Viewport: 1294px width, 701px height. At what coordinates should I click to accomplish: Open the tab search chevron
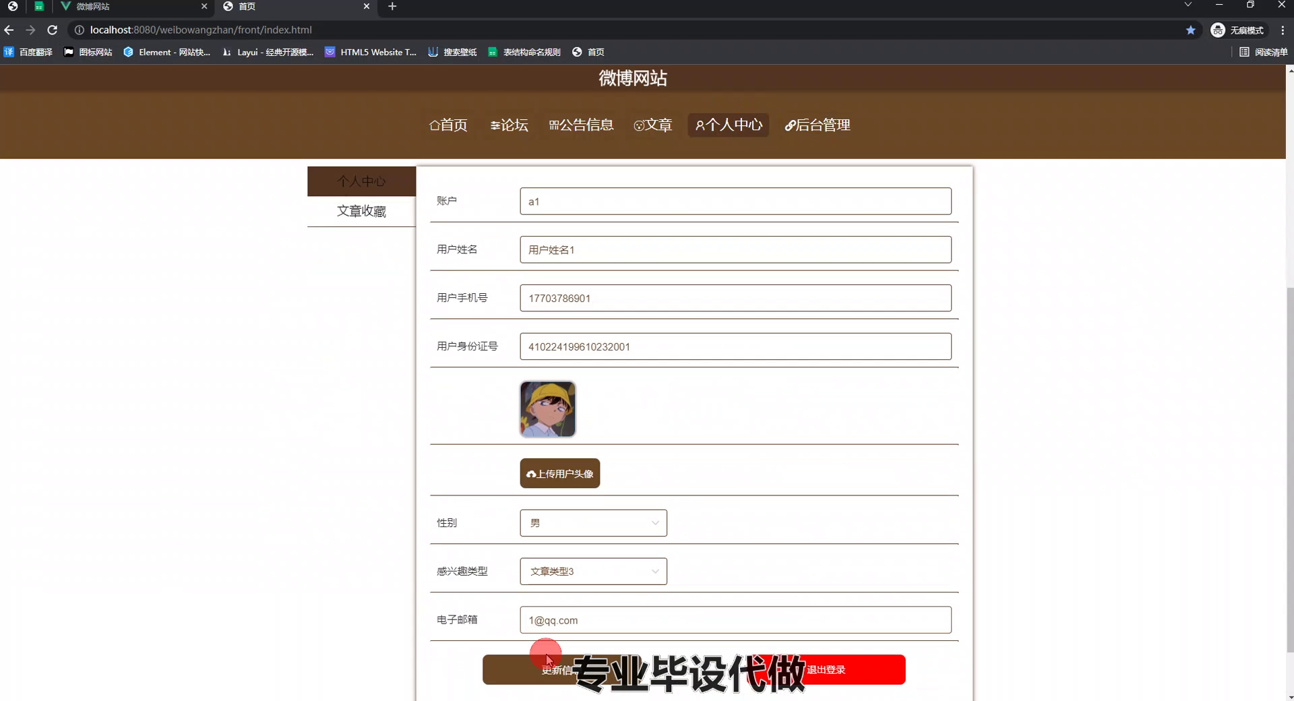coord(1188,5)
